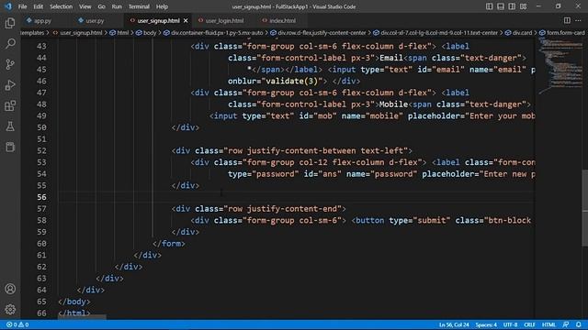Open the Selection menu
This screenshot has height=330, width=588.
point(62,6)
